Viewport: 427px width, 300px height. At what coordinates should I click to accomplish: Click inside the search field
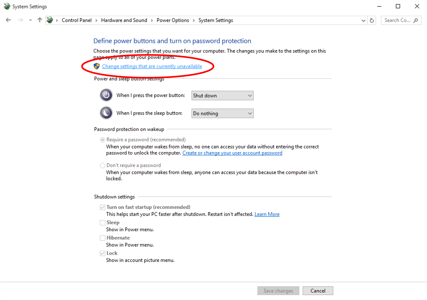(395, 20)
